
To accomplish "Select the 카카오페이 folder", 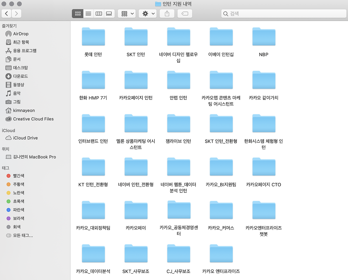I will click(x=136, y=216).
